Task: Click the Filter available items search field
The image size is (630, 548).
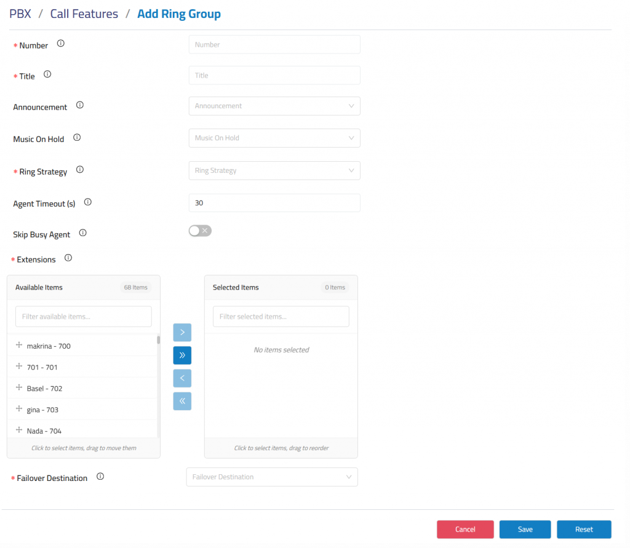Action: [84, 317]
